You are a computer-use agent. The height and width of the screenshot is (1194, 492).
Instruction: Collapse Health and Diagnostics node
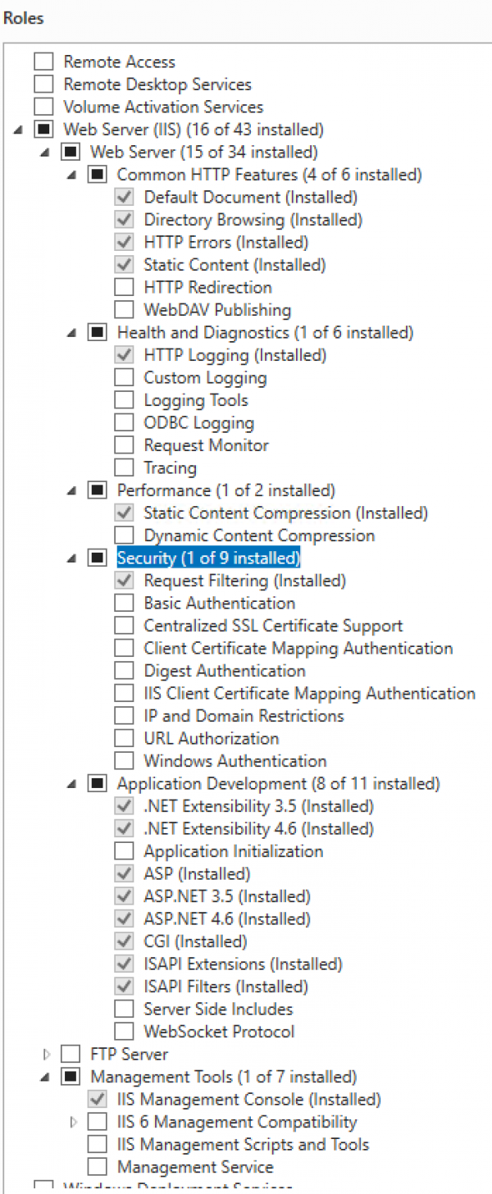tap(72, 333)
